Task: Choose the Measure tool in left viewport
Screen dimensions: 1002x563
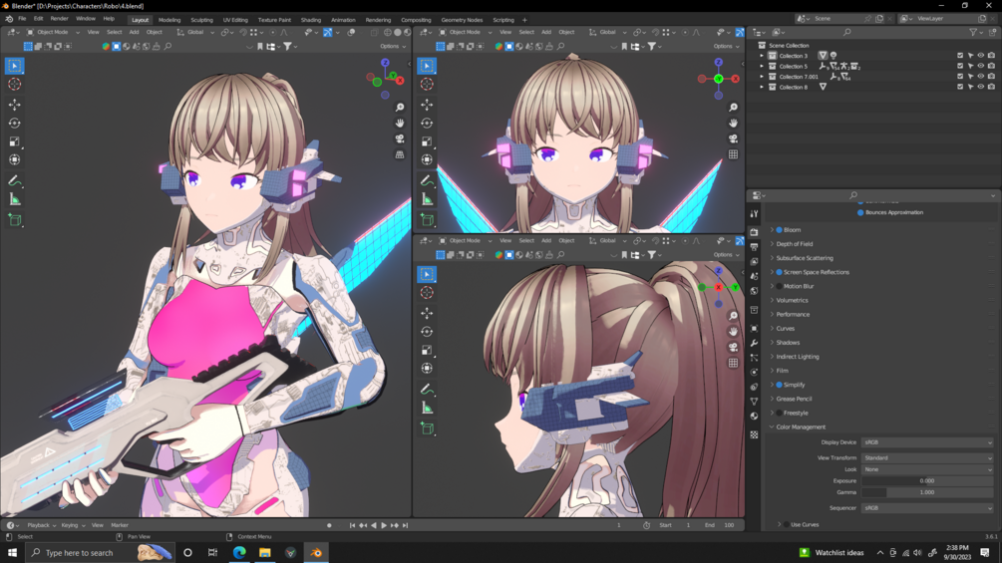Action: 14,200
